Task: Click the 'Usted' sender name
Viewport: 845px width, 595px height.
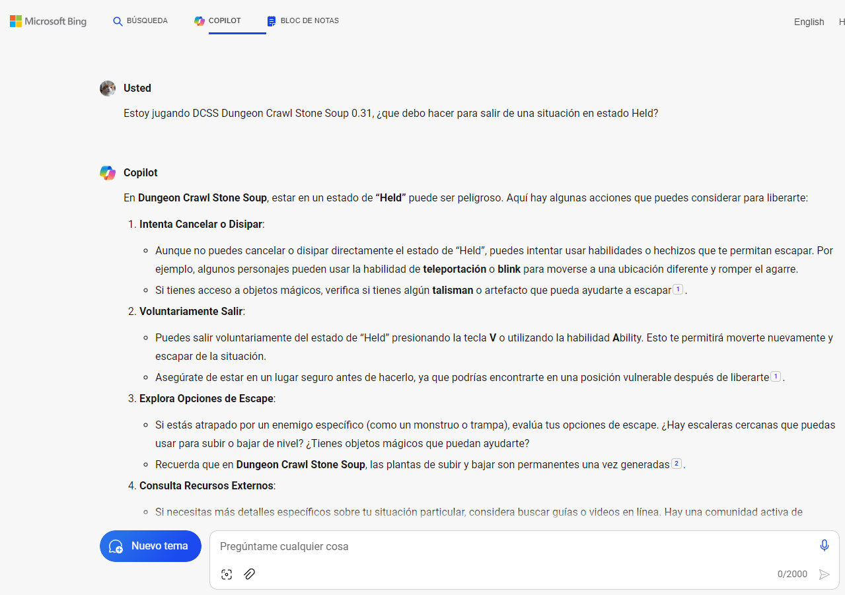Action: coord(137,88)
